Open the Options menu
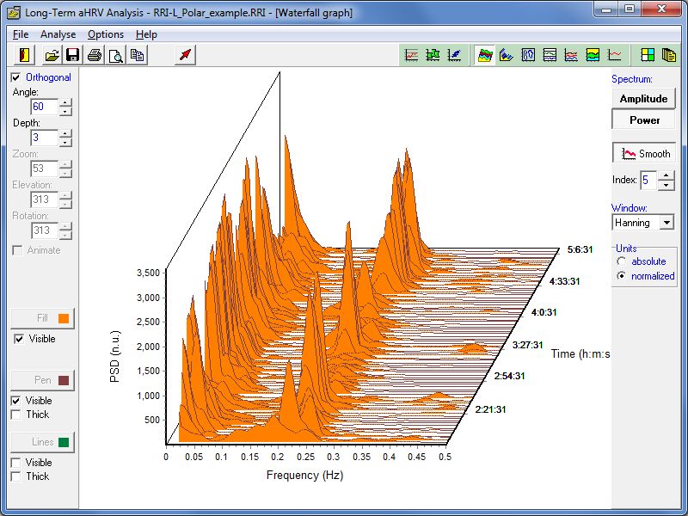Screen dimensions: 688x516 pos(105,34)
